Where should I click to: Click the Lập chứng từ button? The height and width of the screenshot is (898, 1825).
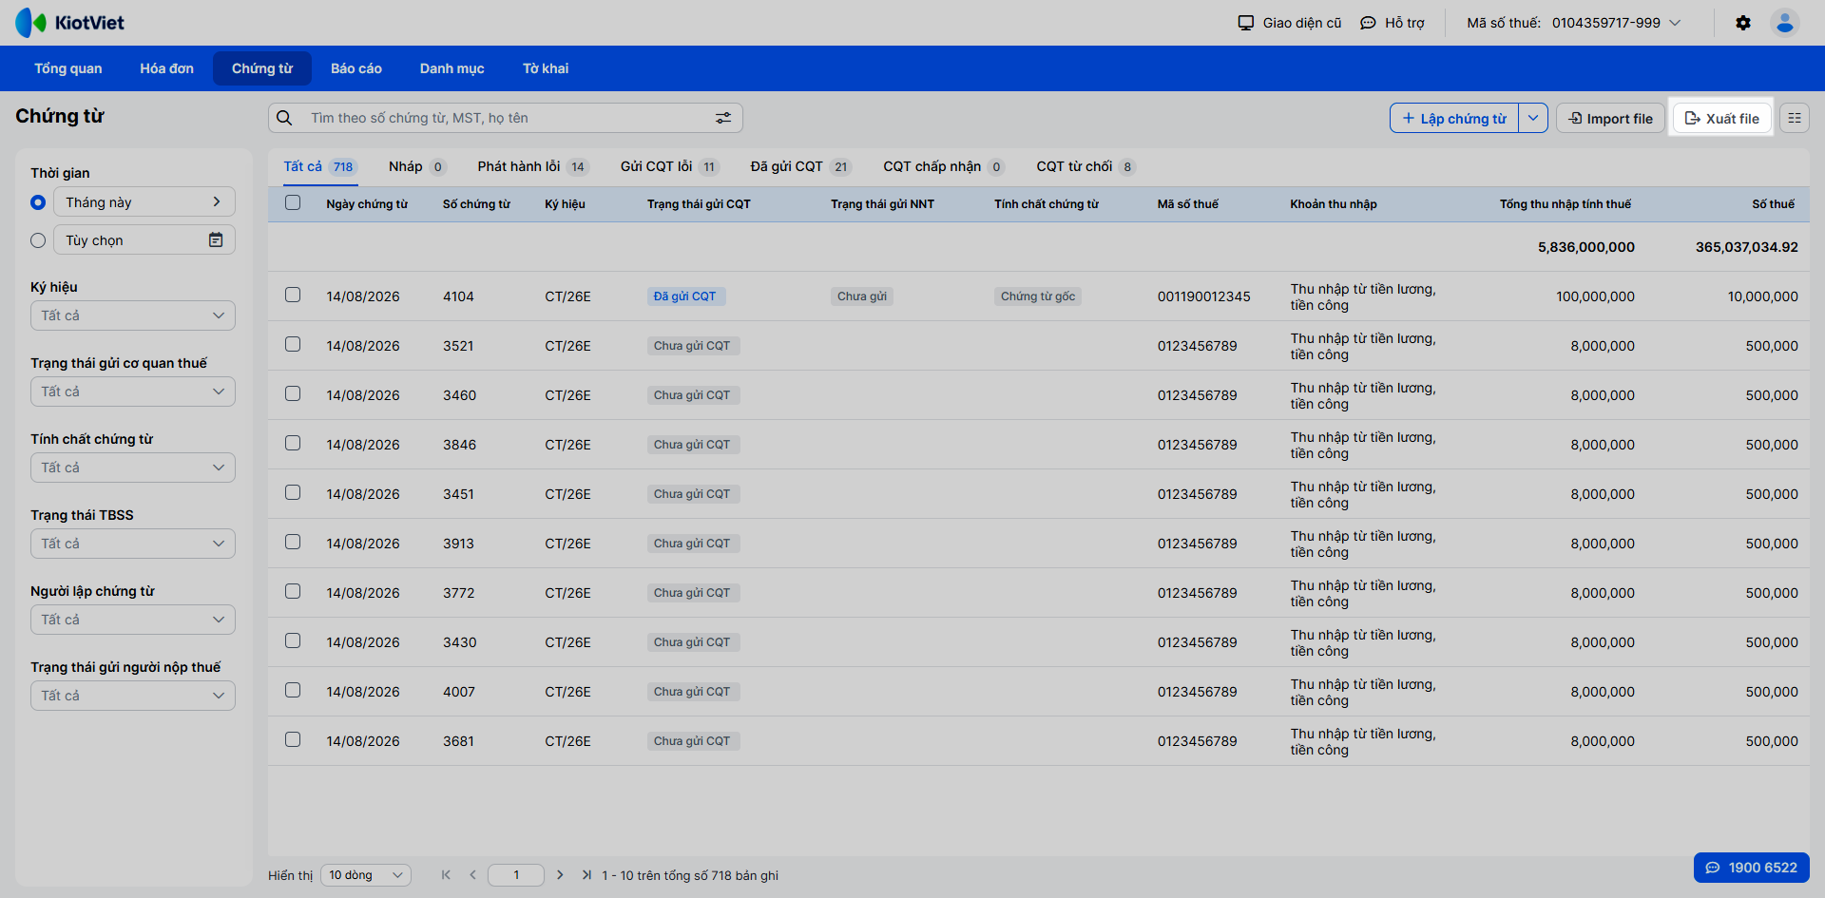(x=1454, y=118)
